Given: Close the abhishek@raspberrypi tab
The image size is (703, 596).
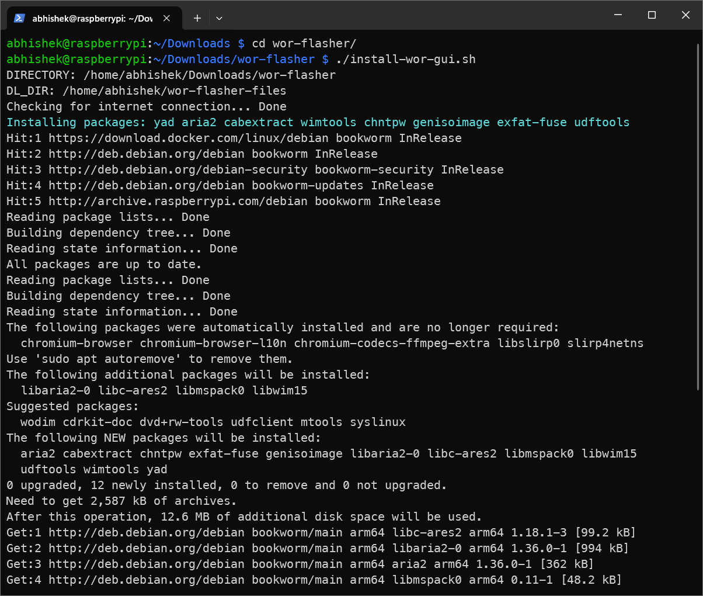Looking at the screenshot, I should (167, 18).
